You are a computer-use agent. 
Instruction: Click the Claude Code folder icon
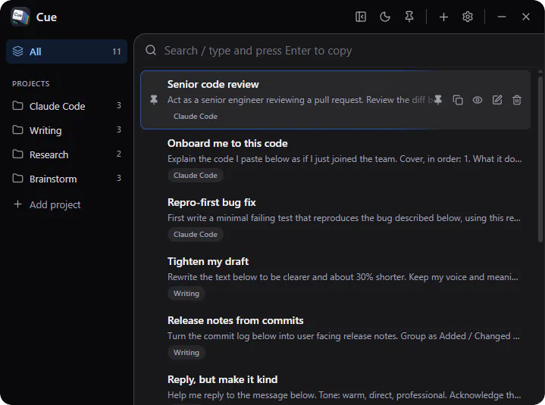tap(17, 105)
